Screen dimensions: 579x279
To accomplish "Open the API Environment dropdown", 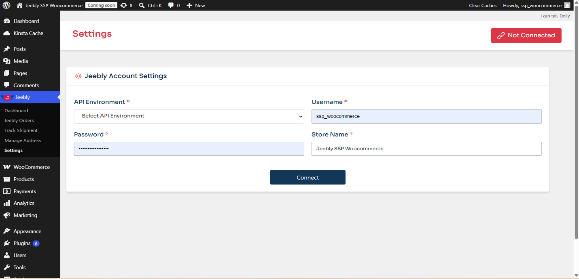I will (189, 116).
